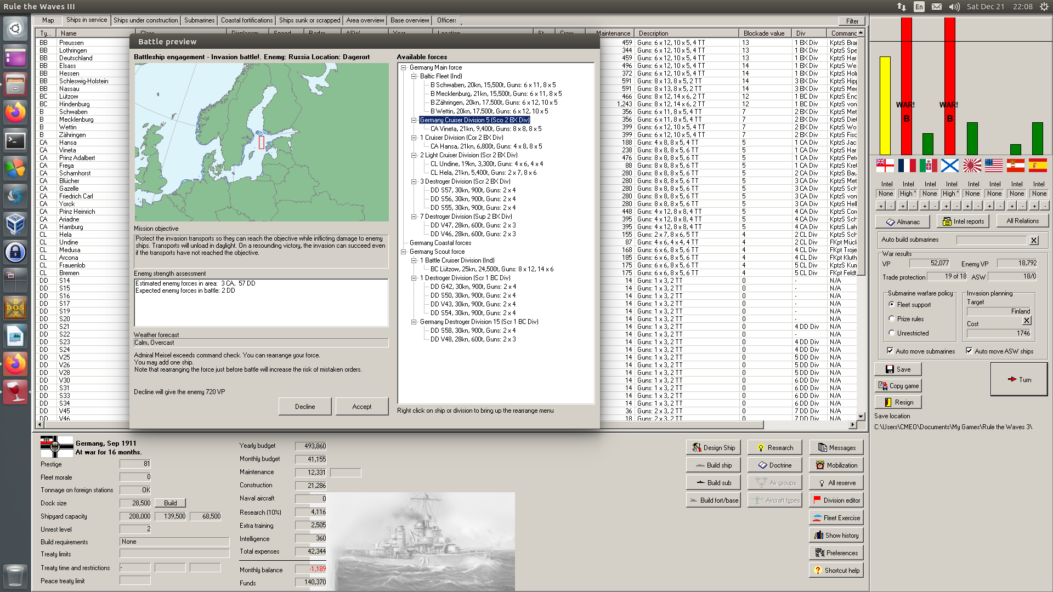Click the Filter button
The image size is (1053, 592).
pos(852,21)
